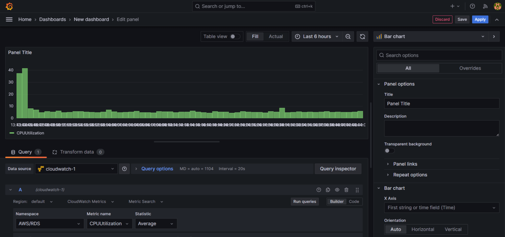This screenshot has height=237, width=505.
Task: Open the Namespace dropdown showing AWS/RDS
Action: (49, 224)
